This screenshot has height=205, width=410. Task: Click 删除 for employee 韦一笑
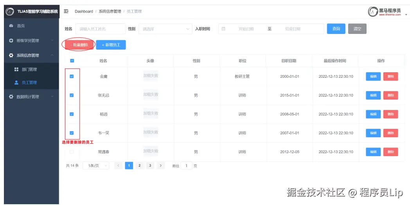pos(391,133)
